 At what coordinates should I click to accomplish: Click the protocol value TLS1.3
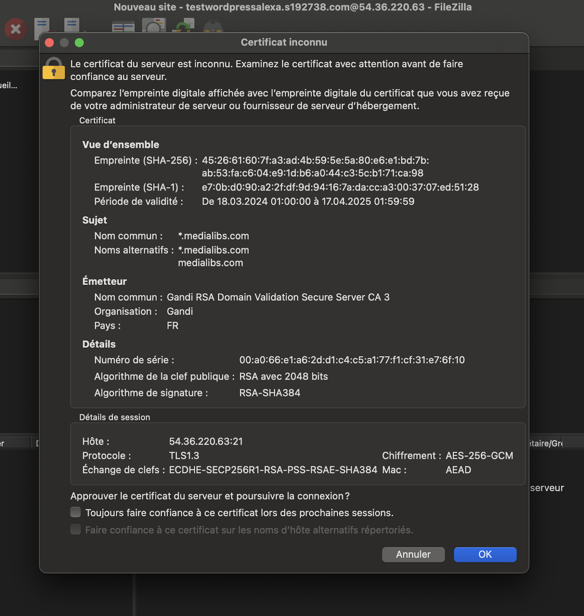coord(184,455)
